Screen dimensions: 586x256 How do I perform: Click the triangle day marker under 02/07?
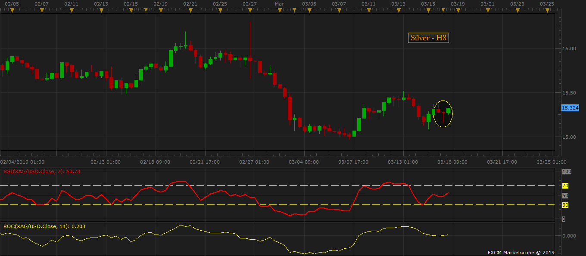[x=42, y=11]
